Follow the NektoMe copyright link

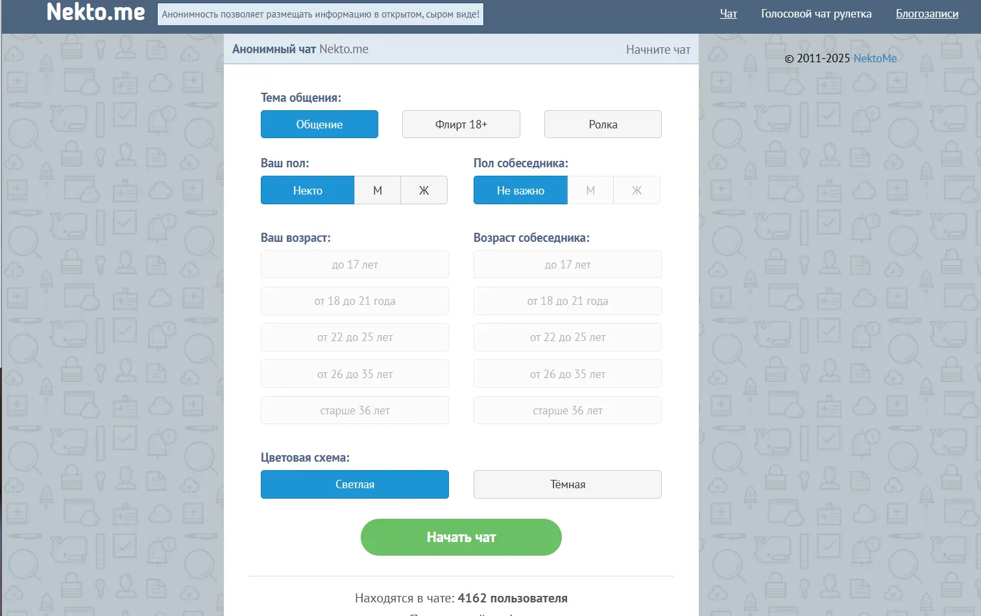point(875,58)
